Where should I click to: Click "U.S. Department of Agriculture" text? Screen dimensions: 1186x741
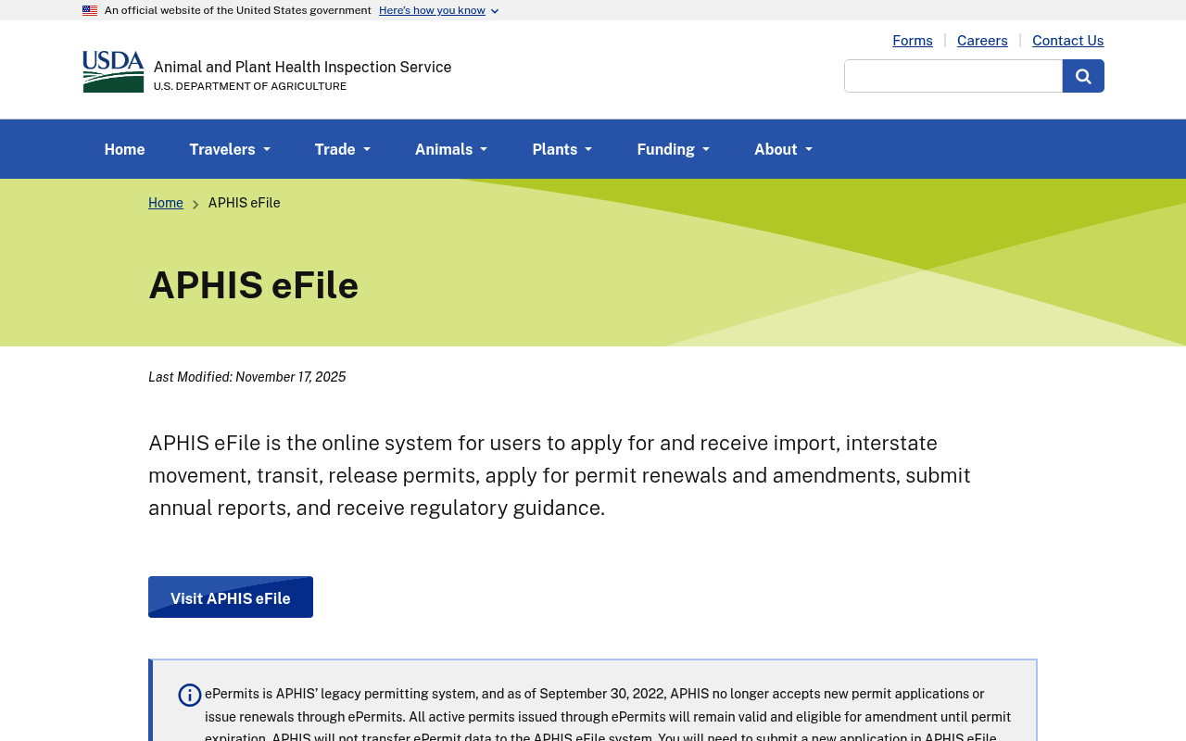[250, 86]
